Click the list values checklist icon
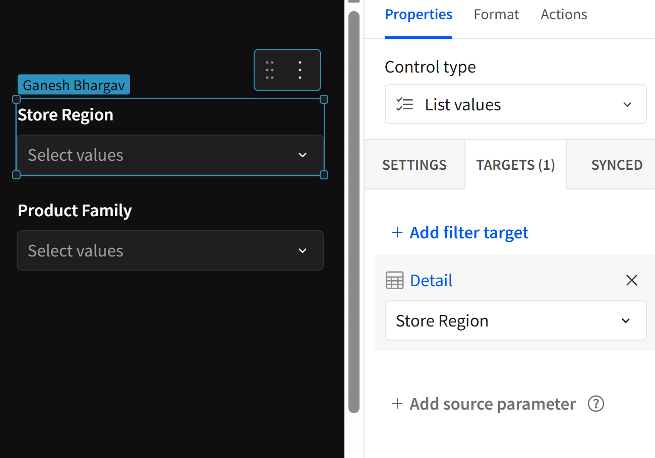This screenshot has width=655, height=458. [404, 104]
